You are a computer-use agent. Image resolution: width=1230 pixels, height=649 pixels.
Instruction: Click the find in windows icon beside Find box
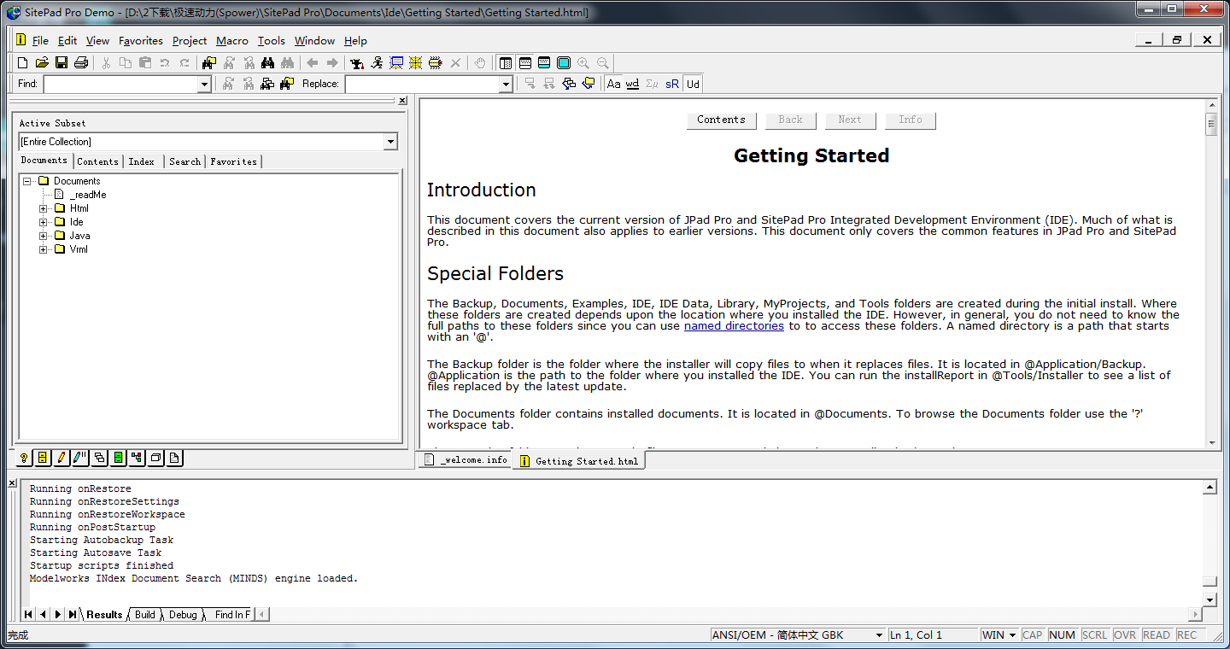click(267, 84)
